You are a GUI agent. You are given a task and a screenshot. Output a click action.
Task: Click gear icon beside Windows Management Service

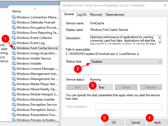point(14,79)
